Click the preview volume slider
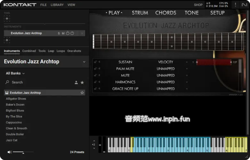250x160 pixels. coord(19,152)
